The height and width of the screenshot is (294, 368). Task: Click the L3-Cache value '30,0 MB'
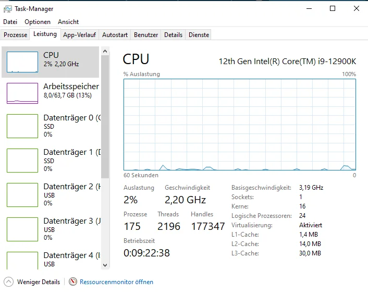pos(310,253)
